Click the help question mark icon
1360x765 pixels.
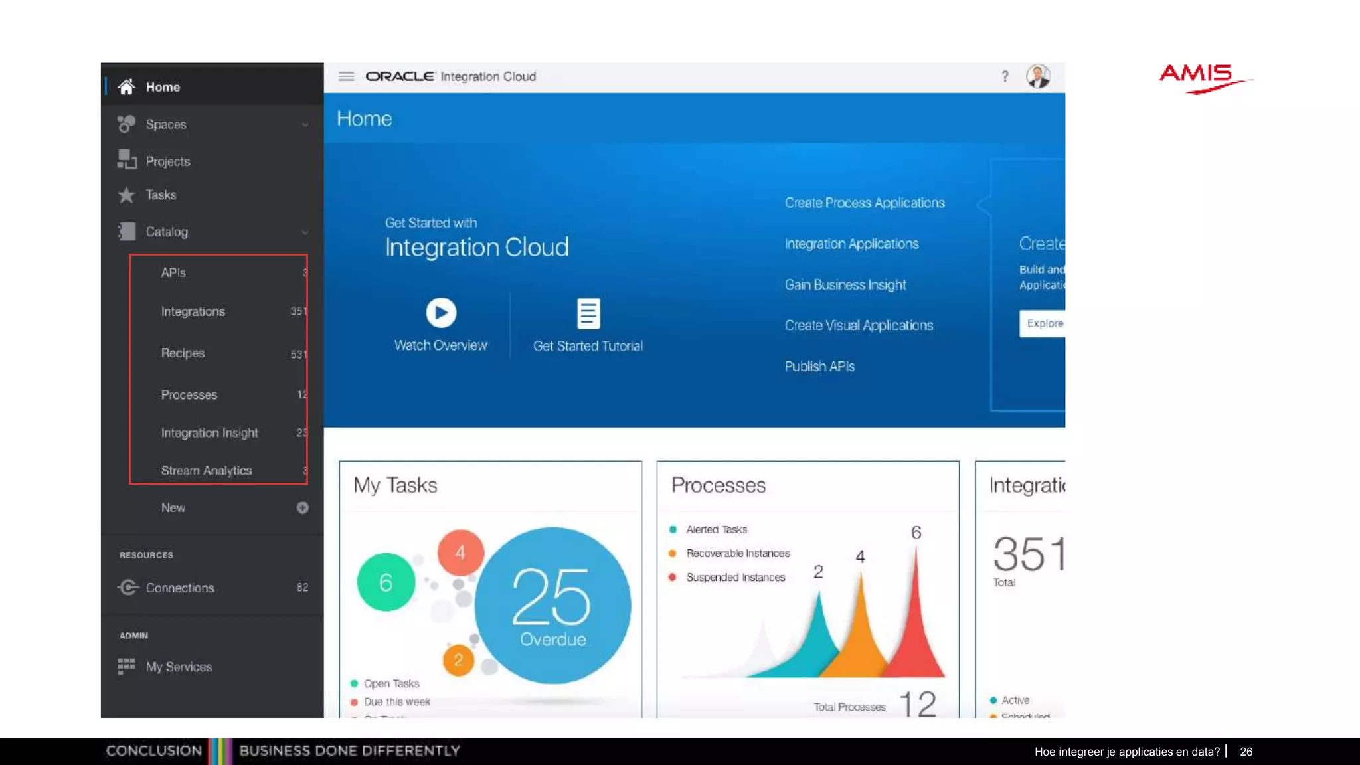click(x=1005, y=76)
